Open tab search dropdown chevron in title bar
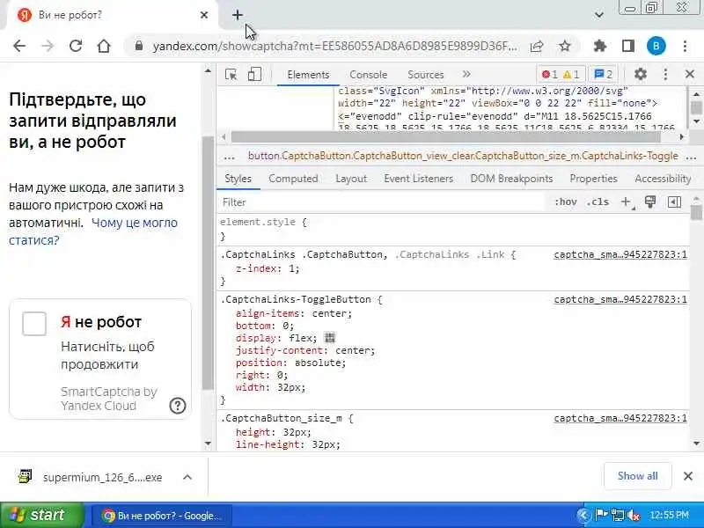The image size is (704, 528). 598,15
